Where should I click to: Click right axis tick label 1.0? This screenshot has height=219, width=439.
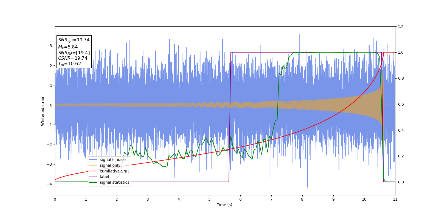[401, 52]
